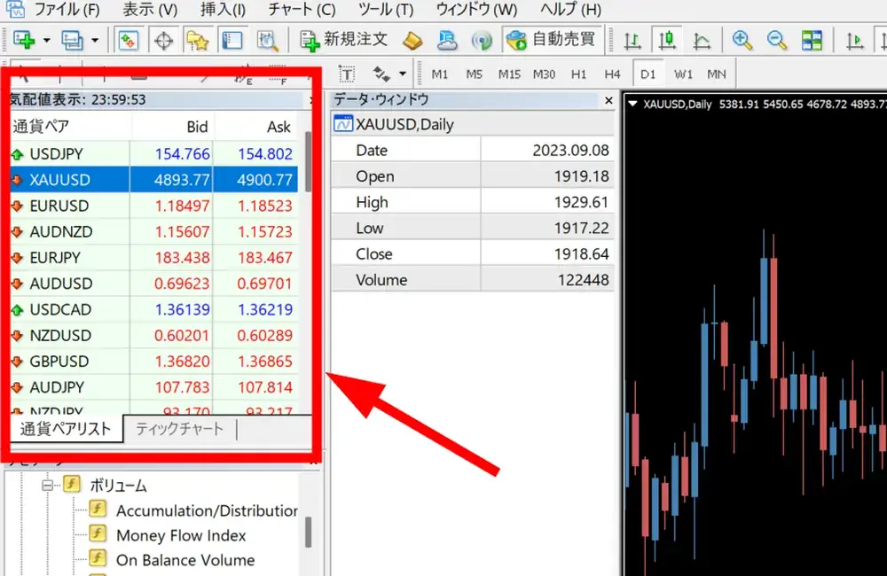This screenshot has height=576, width=887.
Task: Open the Data Window crosshair icon
Action: click(162, 40)
